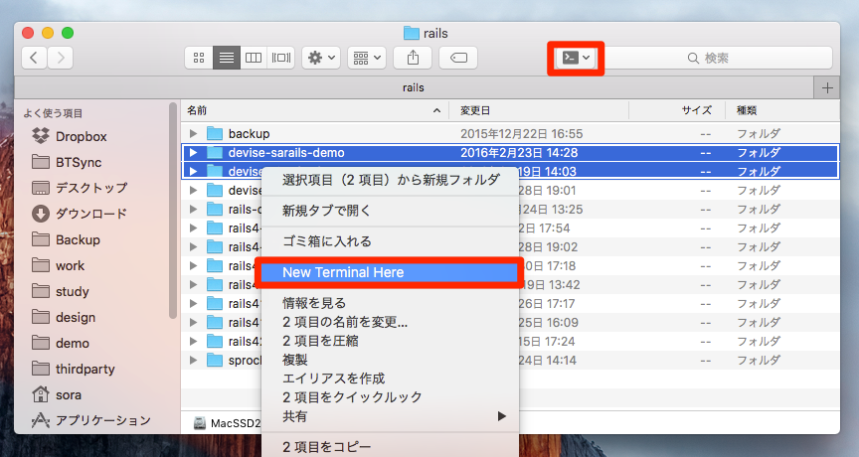
Task: Switch to list view mode
Action: click(x=227, y=58)
